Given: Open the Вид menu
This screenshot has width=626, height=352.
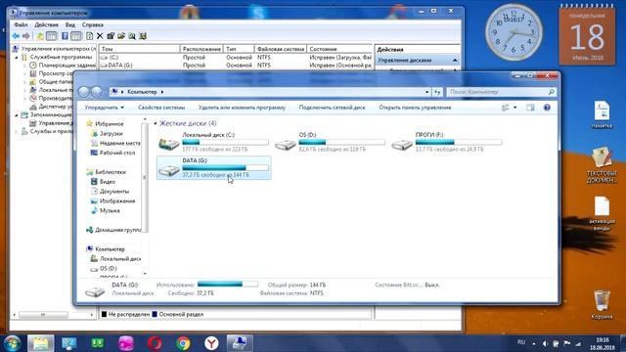Looking at the screenshot, I should [69, 24].
